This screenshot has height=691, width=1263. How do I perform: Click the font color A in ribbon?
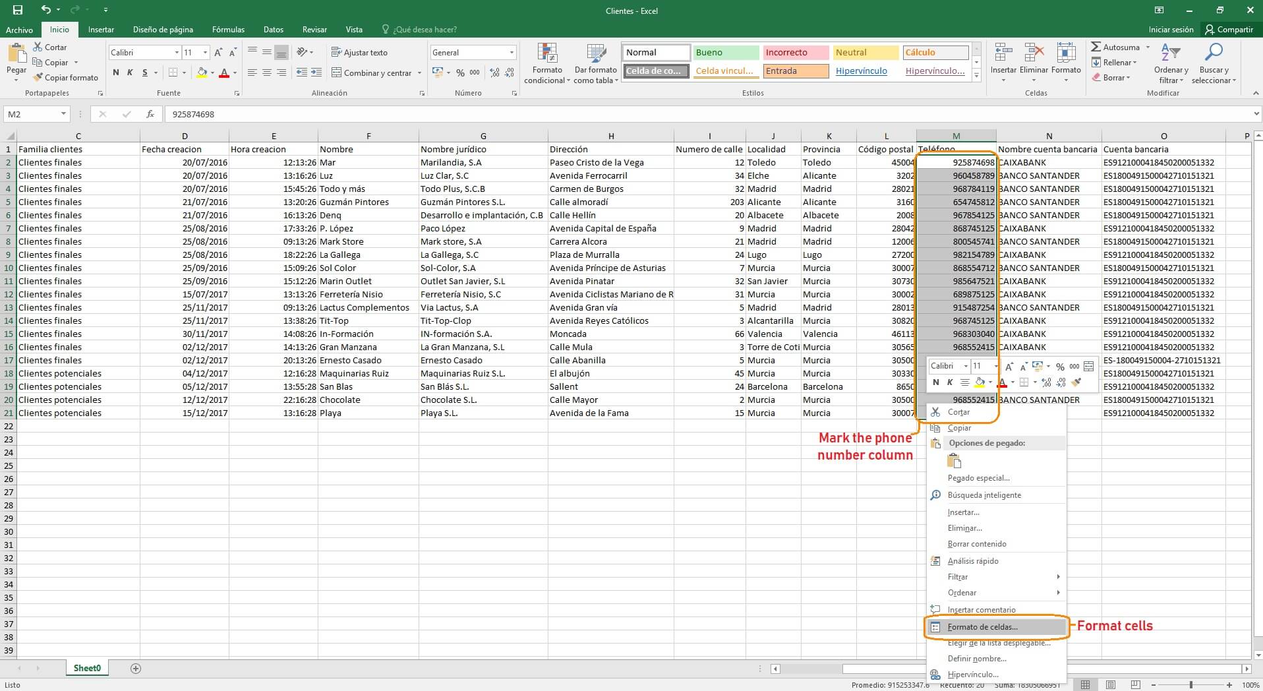(224, 73)
